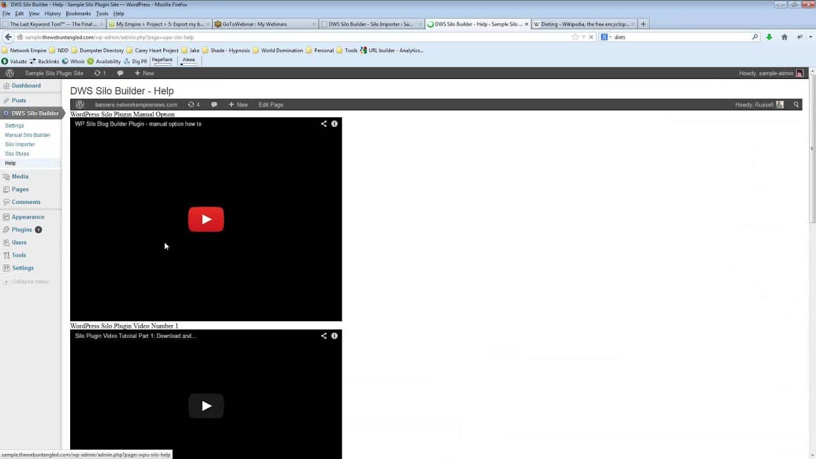816x459 pixels.
Task: Open Valuate toolbar tool
Action: [14, 61]
